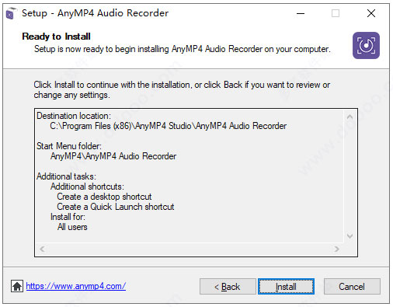Cancel the setup wizard

352,287
